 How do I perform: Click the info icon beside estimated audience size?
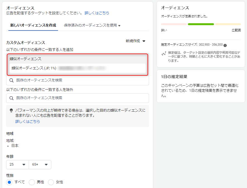[225, 45]
